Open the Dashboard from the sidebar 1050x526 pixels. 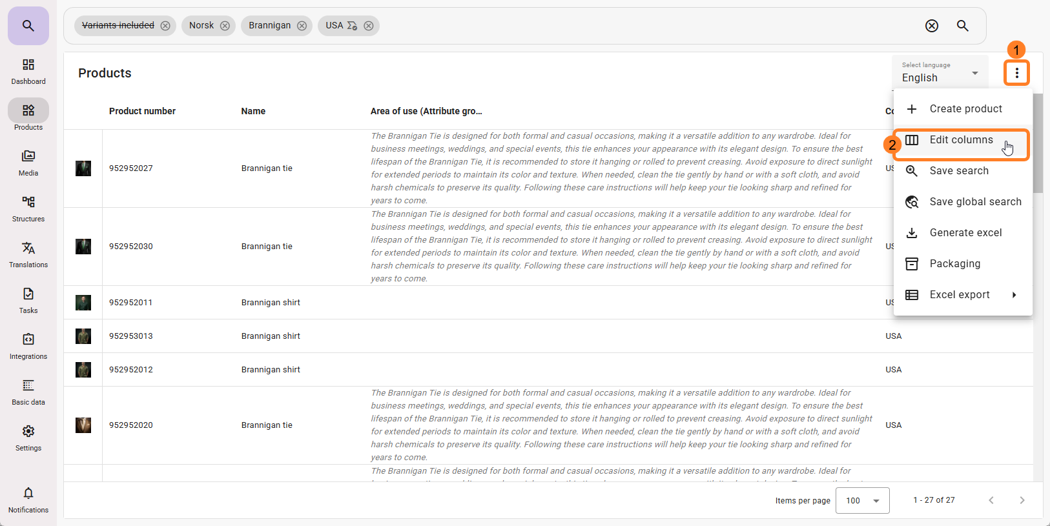pyautogui.click(x=28, y=71)
